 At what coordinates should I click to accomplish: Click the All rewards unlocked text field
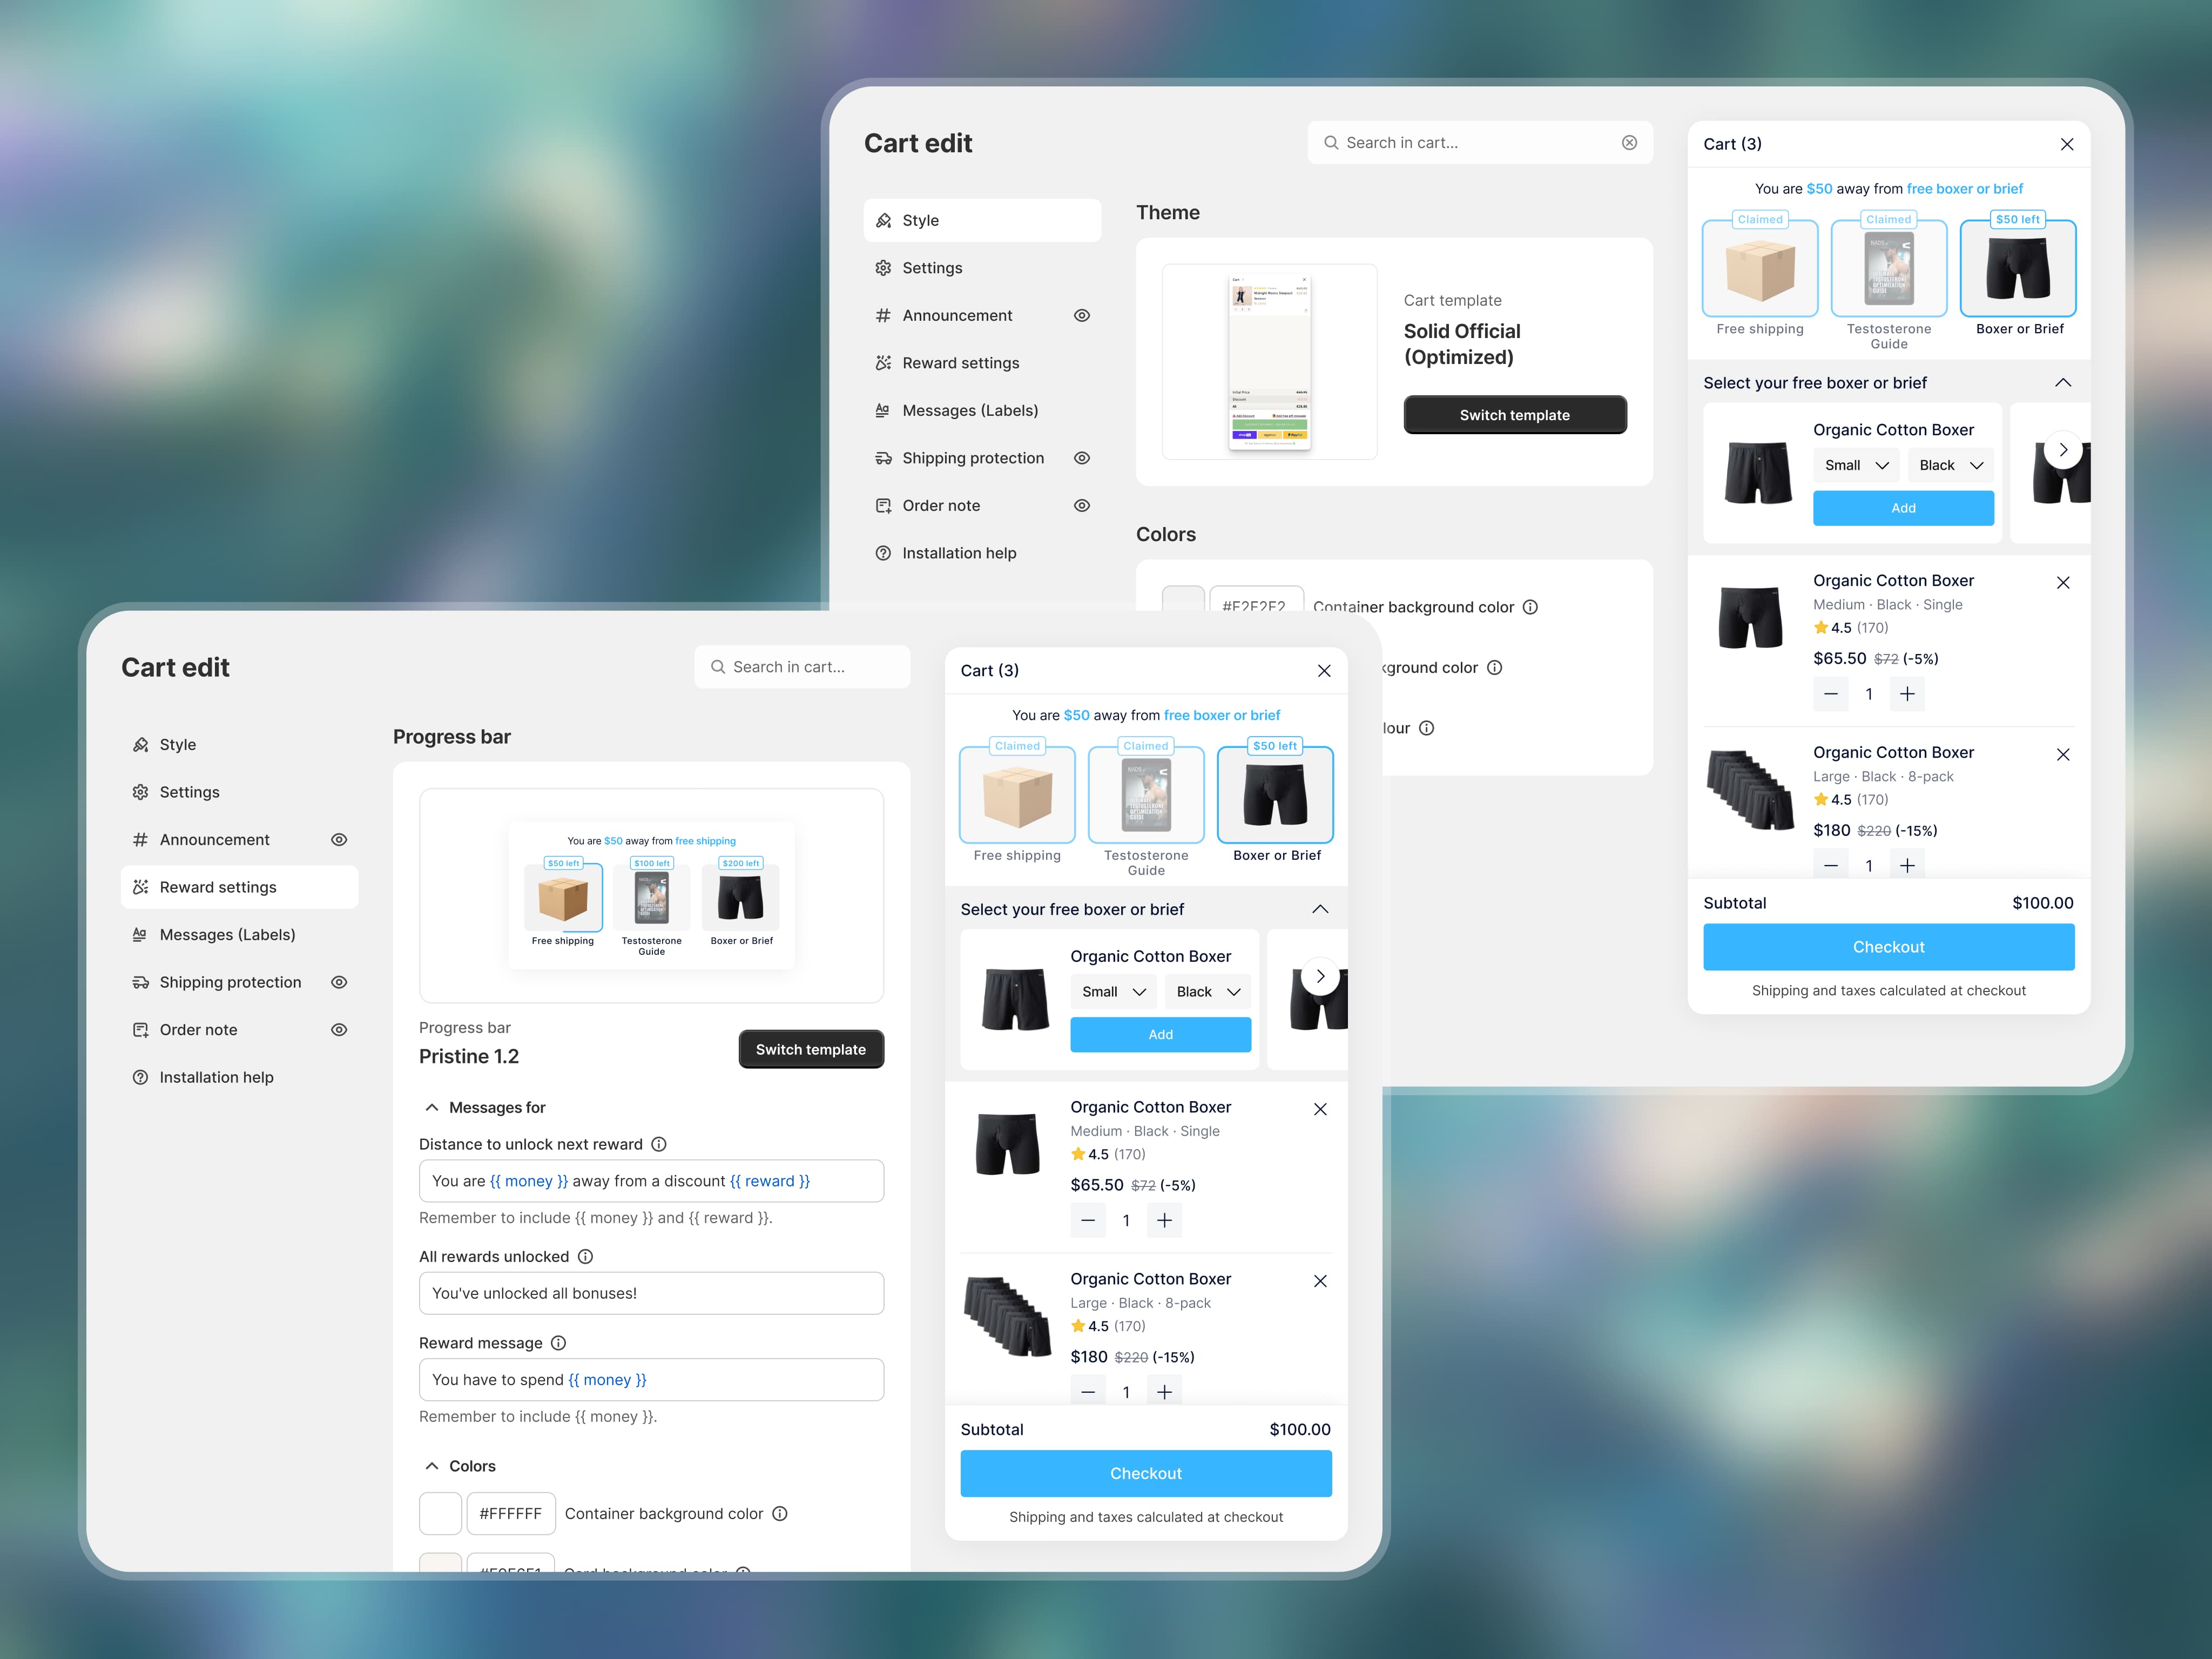pyautogui.click(x=651, y=1293)
